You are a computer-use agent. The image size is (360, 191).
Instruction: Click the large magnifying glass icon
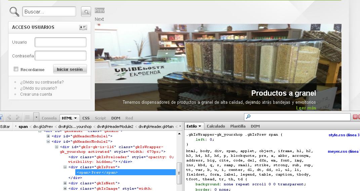[x=14, y=11]
